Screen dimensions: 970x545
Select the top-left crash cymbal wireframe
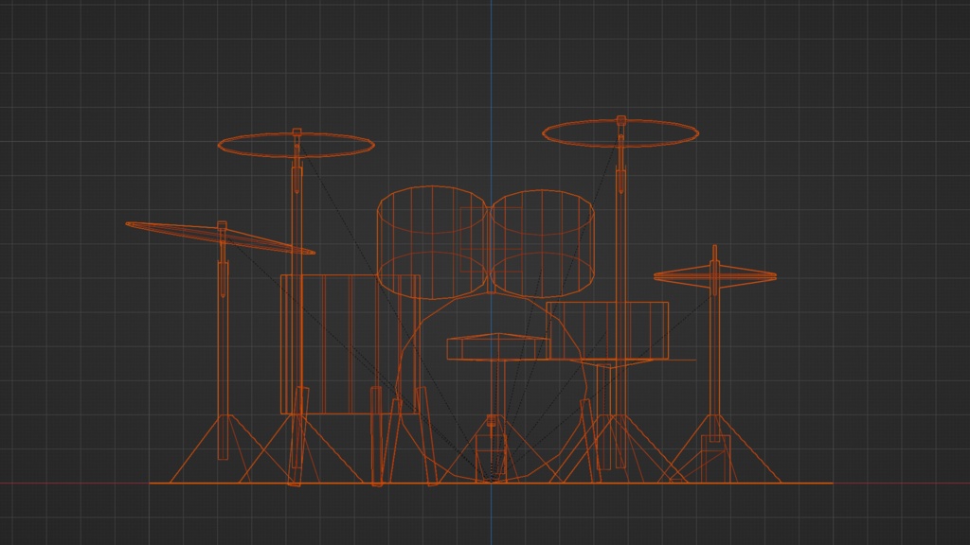tap(296, 145)
